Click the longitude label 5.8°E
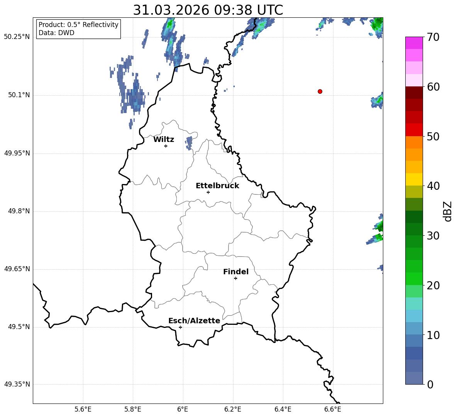This screenshot has width=457, height=417. [133, 410]
